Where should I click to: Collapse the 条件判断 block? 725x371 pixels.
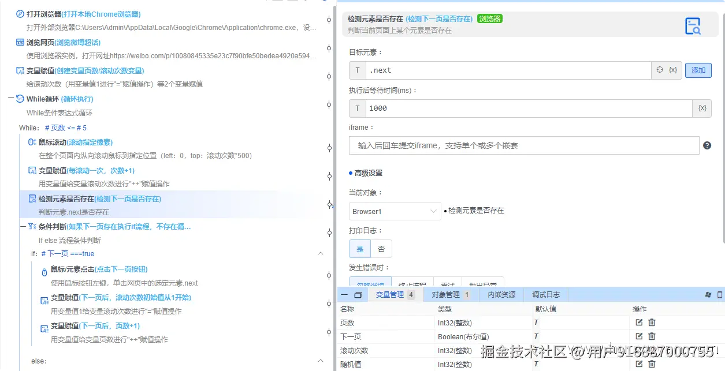pyautogui.click(x=23, y=227)
